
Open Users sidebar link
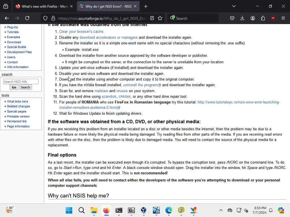pos(11,57)
